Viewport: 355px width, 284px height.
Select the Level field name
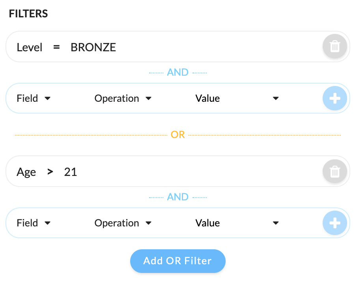coord(30,47)
